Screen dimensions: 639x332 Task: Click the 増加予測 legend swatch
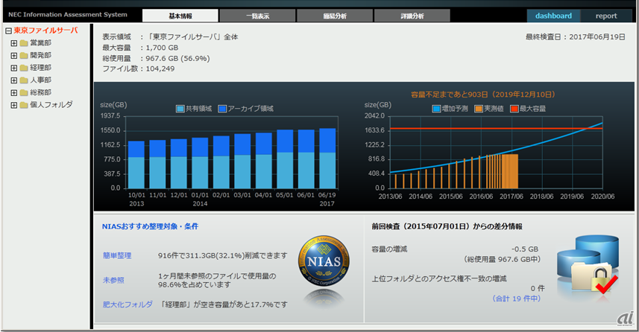pyautogui.click(x=436, y=109)
